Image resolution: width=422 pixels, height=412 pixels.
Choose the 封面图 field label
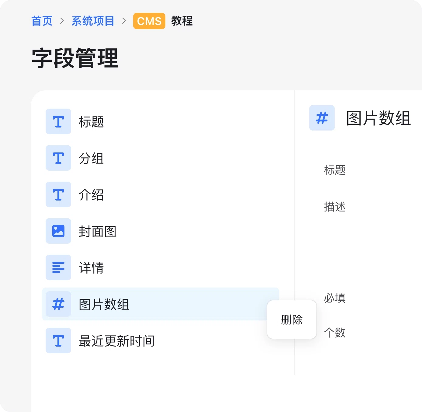[x=98, y=231]
